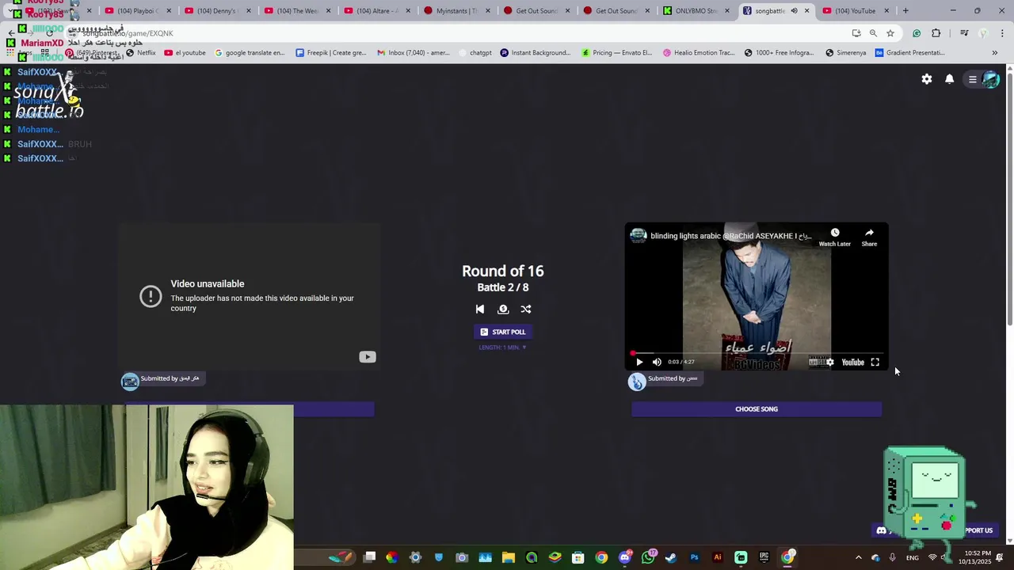This screenshot has height=570, width=1014.
Task: Show hidden system tray icons
Action: [858, 557]
